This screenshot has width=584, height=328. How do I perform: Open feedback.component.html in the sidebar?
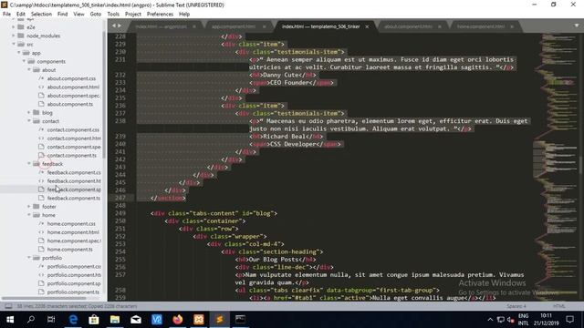(74, 181)
